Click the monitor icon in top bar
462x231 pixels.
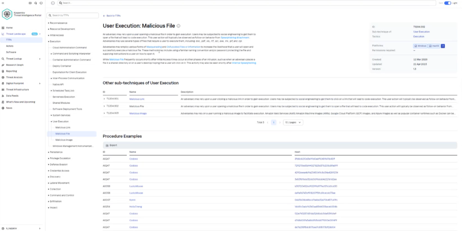[41, 3]
